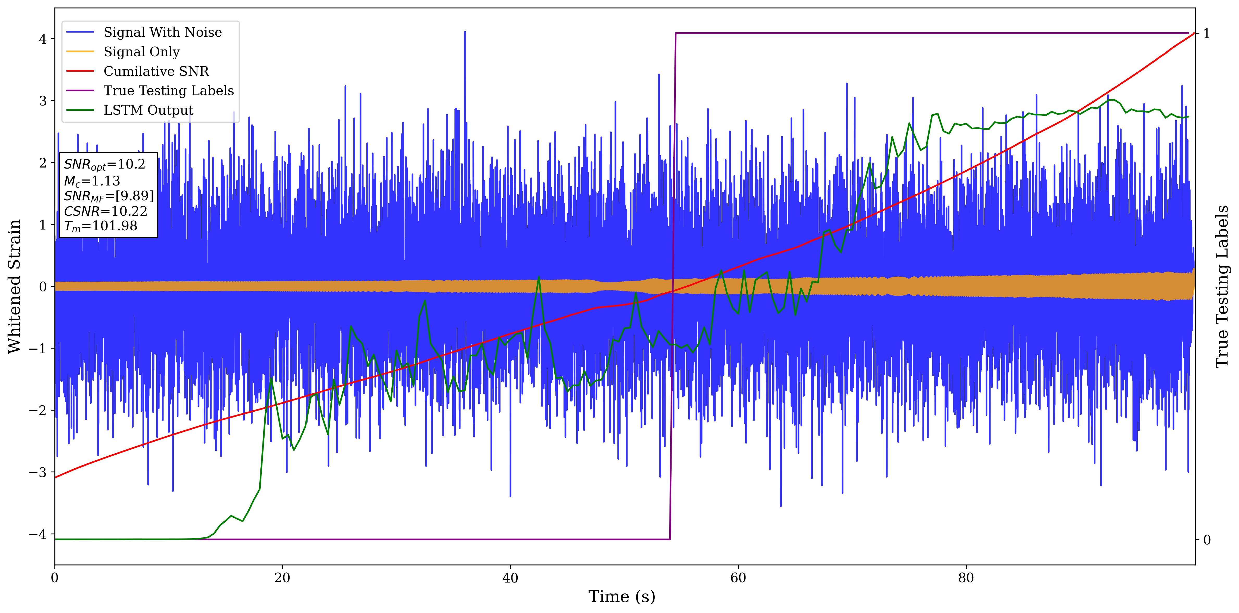
Task: Click the green LSTM Output legend line
Action: 80,110
